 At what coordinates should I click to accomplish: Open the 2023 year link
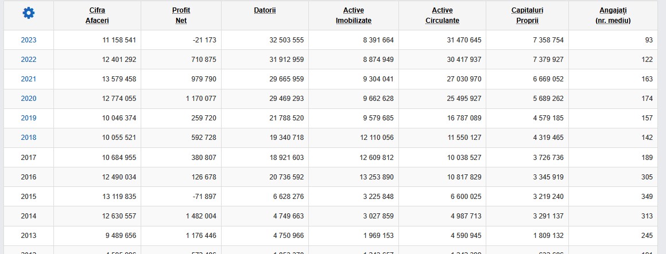(29, 40)
